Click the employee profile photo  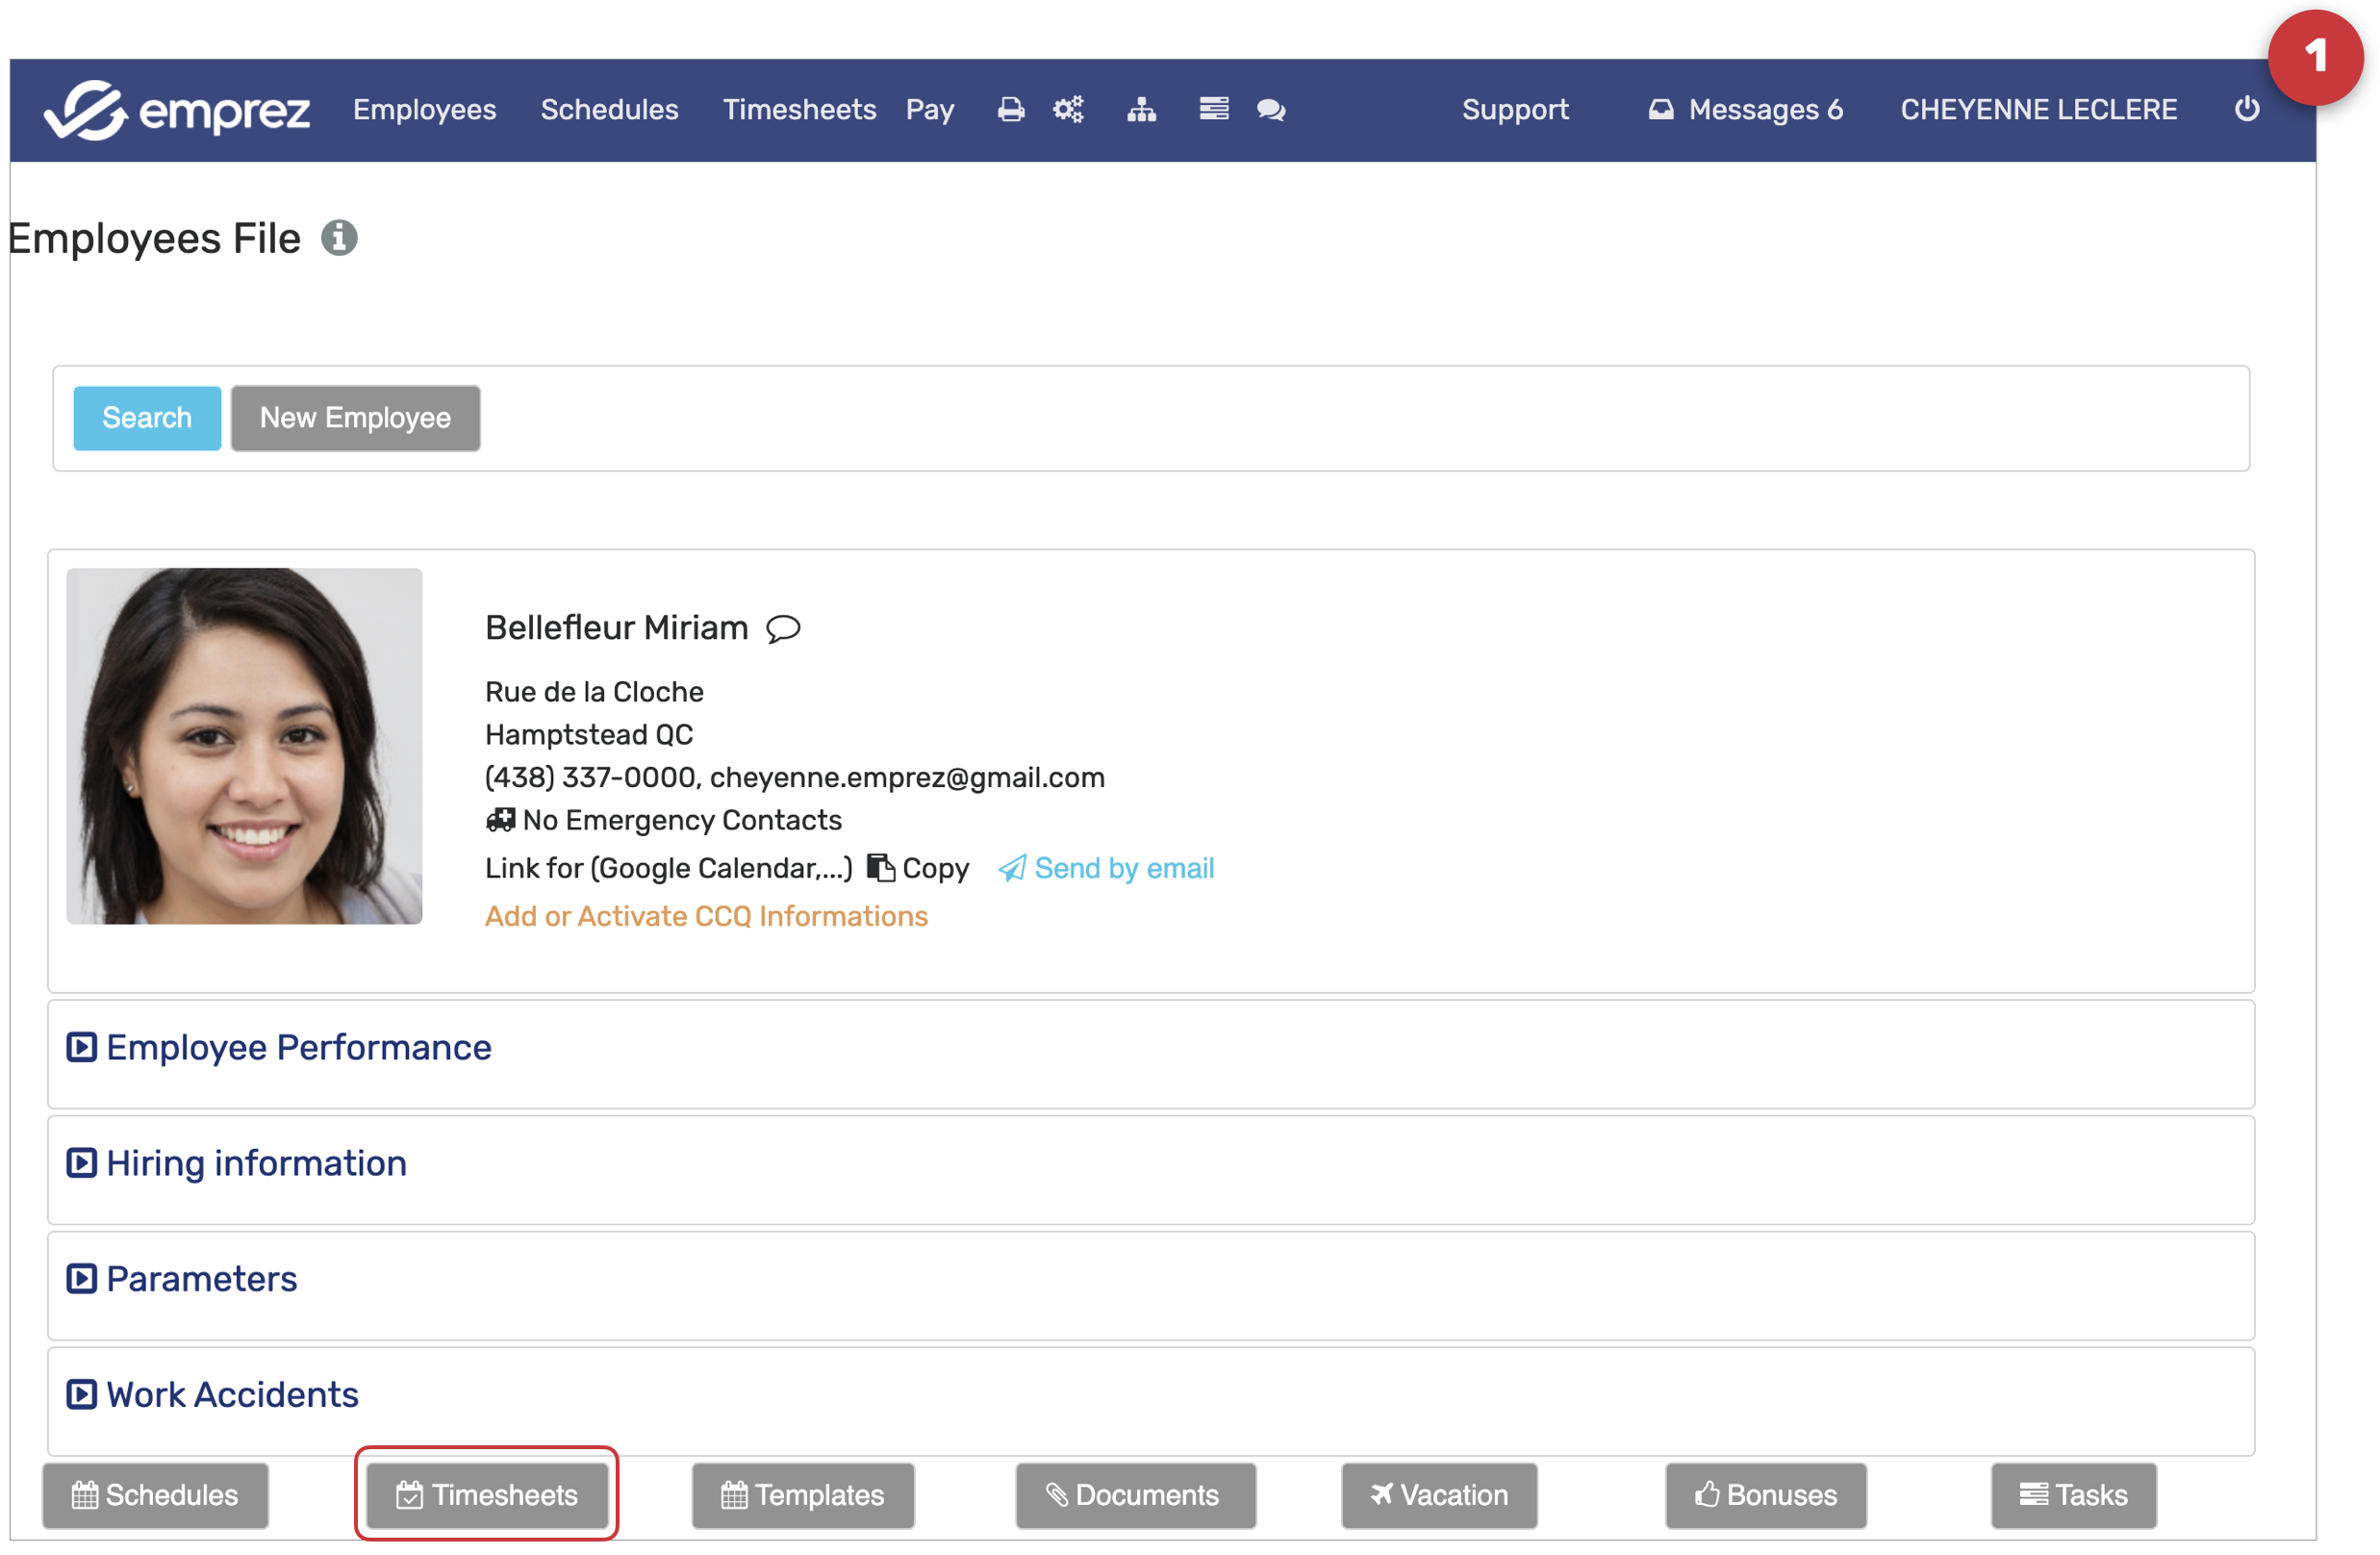pos(244,746)
